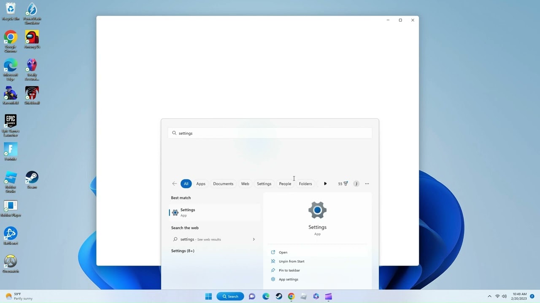This screenshot has width=540, height=303.
Task: Choose Unpin from Start
Action: tap(317, 261)
